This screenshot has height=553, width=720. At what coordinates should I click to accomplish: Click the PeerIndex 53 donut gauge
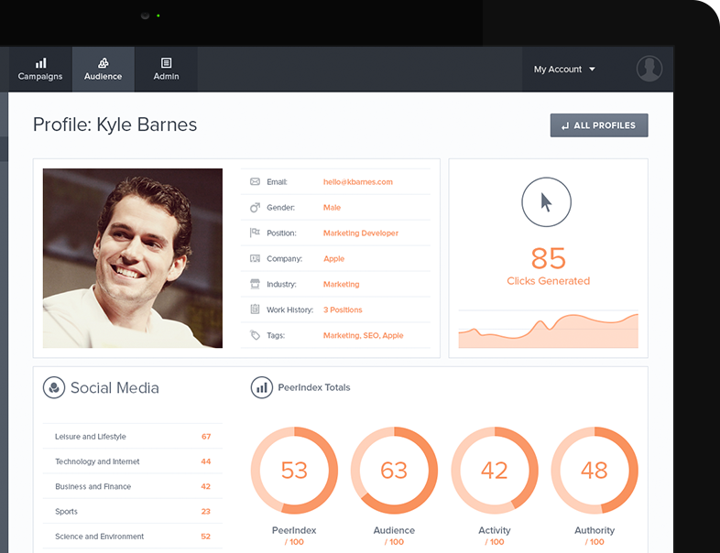[x=294, y=471]
